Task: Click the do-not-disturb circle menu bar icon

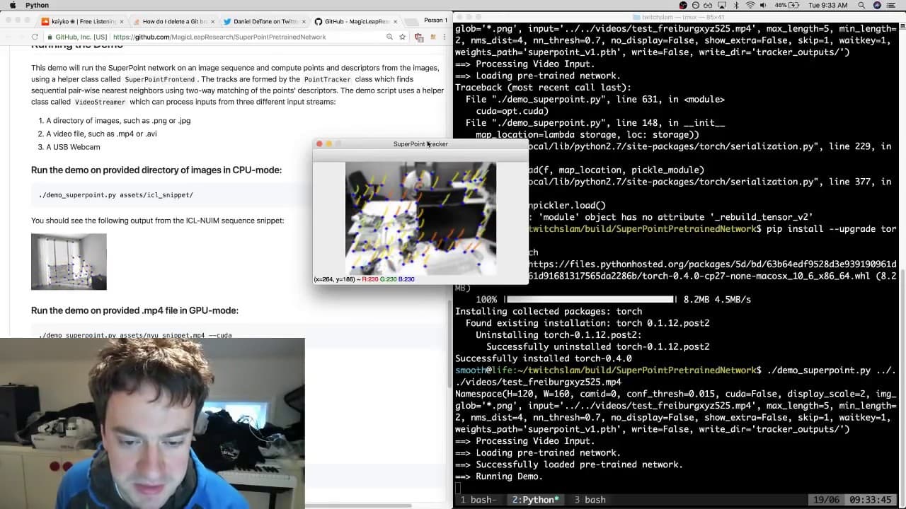Action: point(696,5)
